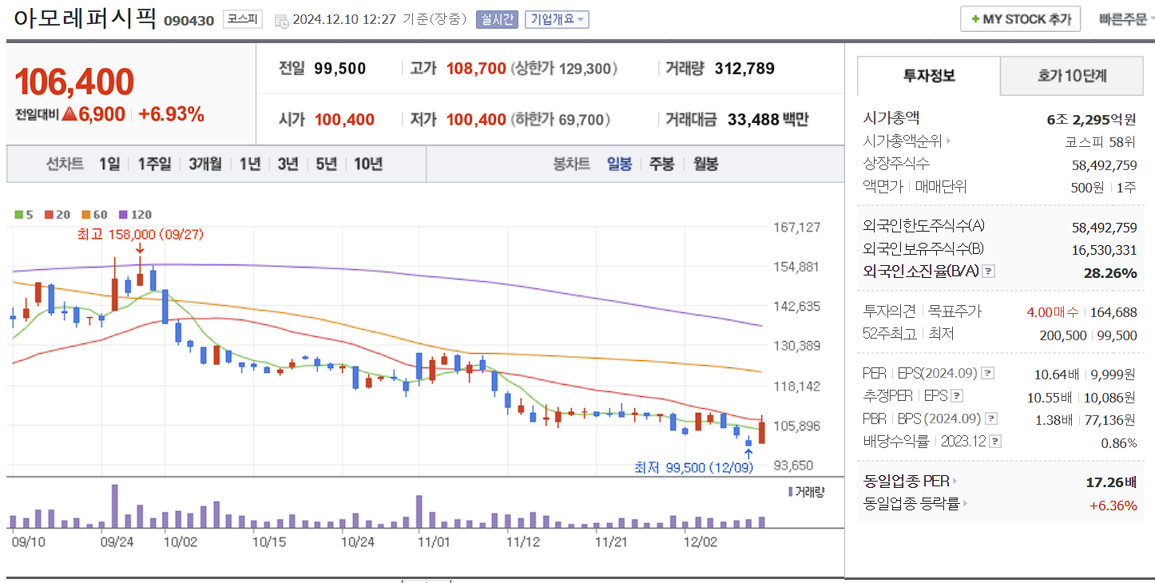
Task: Click the clock icon beside the timestamp
Action: coord(281,19)
